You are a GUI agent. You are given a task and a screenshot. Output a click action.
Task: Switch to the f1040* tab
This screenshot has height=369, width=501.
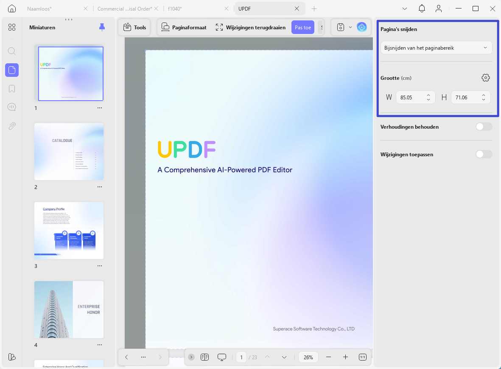[175, 8]
